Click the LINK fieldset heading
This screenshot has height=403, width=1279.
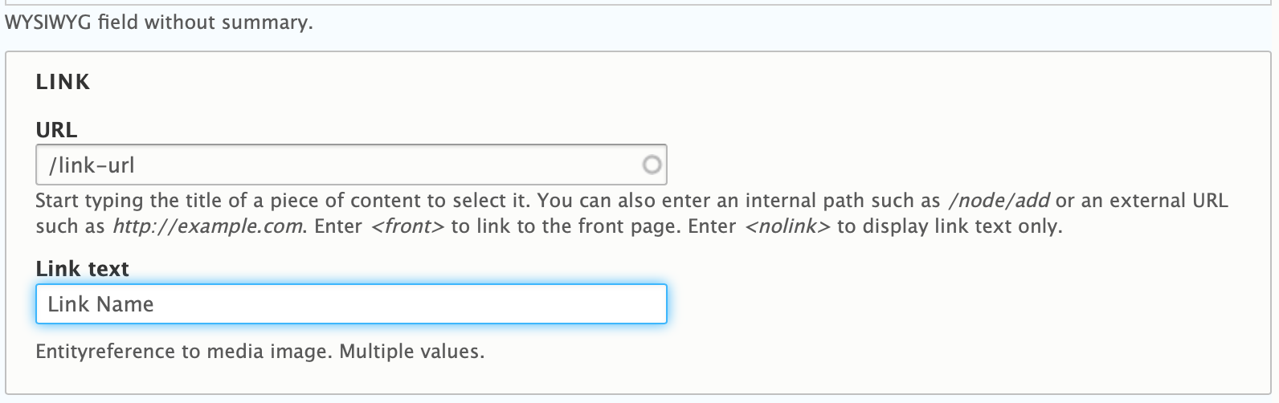click(63, 82)
